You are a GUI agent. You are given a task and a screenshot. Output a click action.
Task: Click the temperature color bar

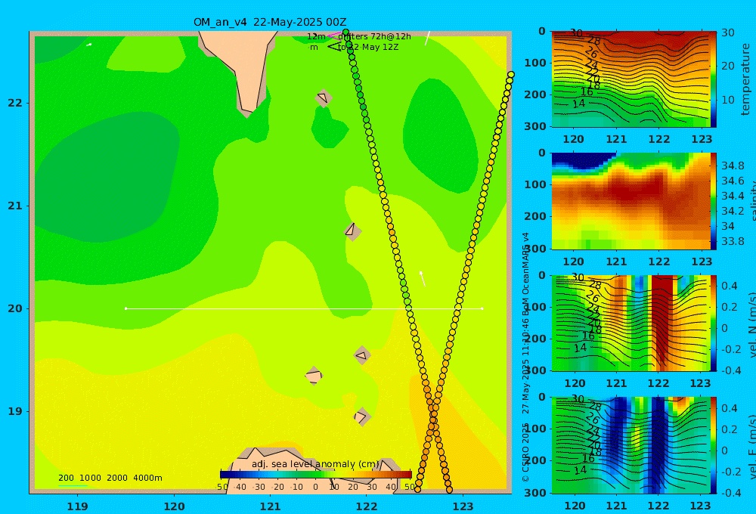point(714,79)
